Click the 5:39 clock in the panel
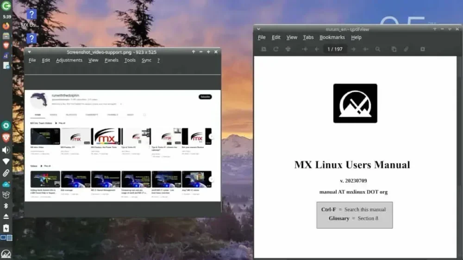 (7, 17)
